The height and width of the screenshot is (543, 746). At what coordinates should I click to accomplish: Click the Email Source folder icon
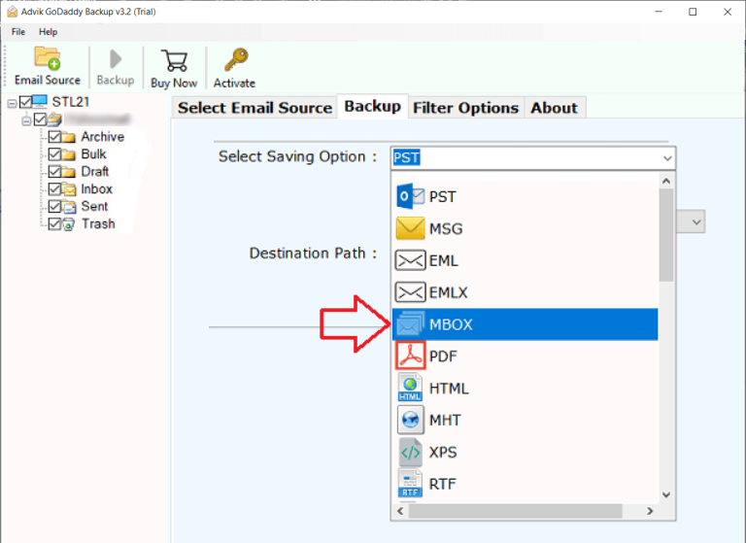point(47,58)
